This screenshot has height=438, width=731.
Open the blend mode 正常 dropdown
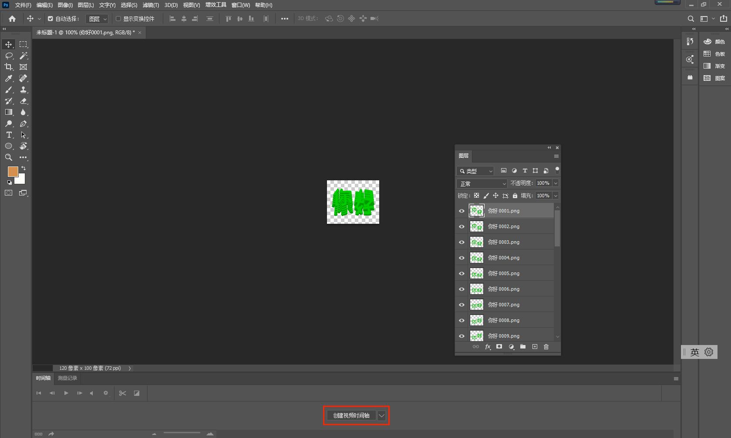(482, 183)
